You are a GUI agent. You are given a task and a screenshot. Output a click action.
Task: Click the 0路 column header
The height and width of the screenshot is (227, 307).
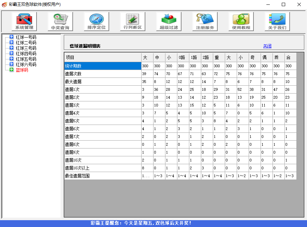tap(183, 57)
